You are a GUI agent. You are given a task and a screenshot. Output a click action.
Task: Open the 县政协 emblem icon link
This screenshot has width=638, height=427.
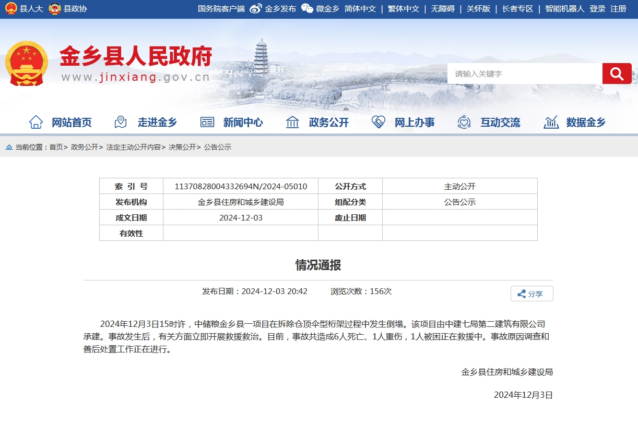[55, 9]
